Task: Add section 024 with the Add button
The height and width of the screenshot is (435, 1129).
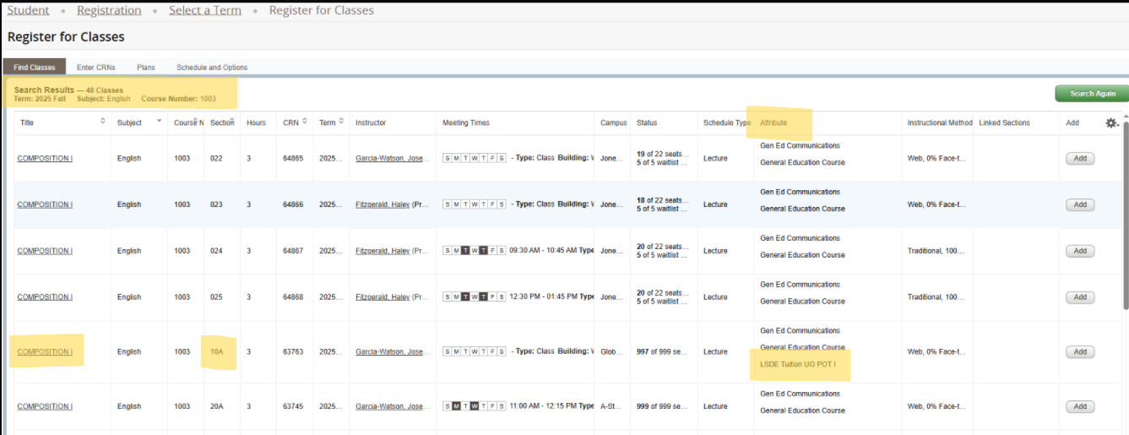Action: coord(1080,251)
